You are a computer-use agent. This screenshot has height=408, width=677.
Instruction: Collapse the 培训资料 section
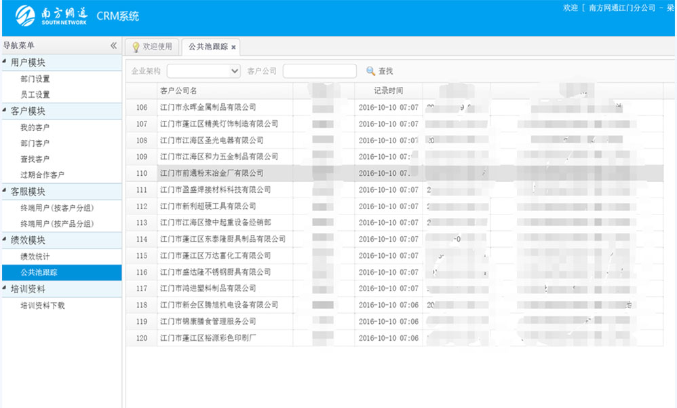(5, 289)
